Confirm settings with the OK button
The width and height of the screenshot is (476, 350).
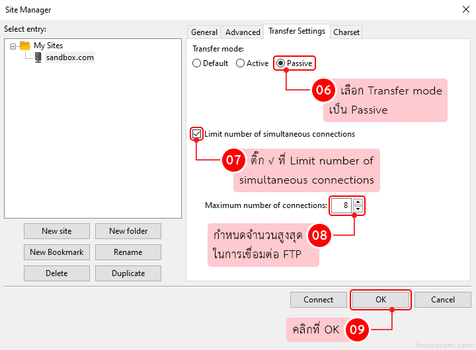(x=381, y=300)
